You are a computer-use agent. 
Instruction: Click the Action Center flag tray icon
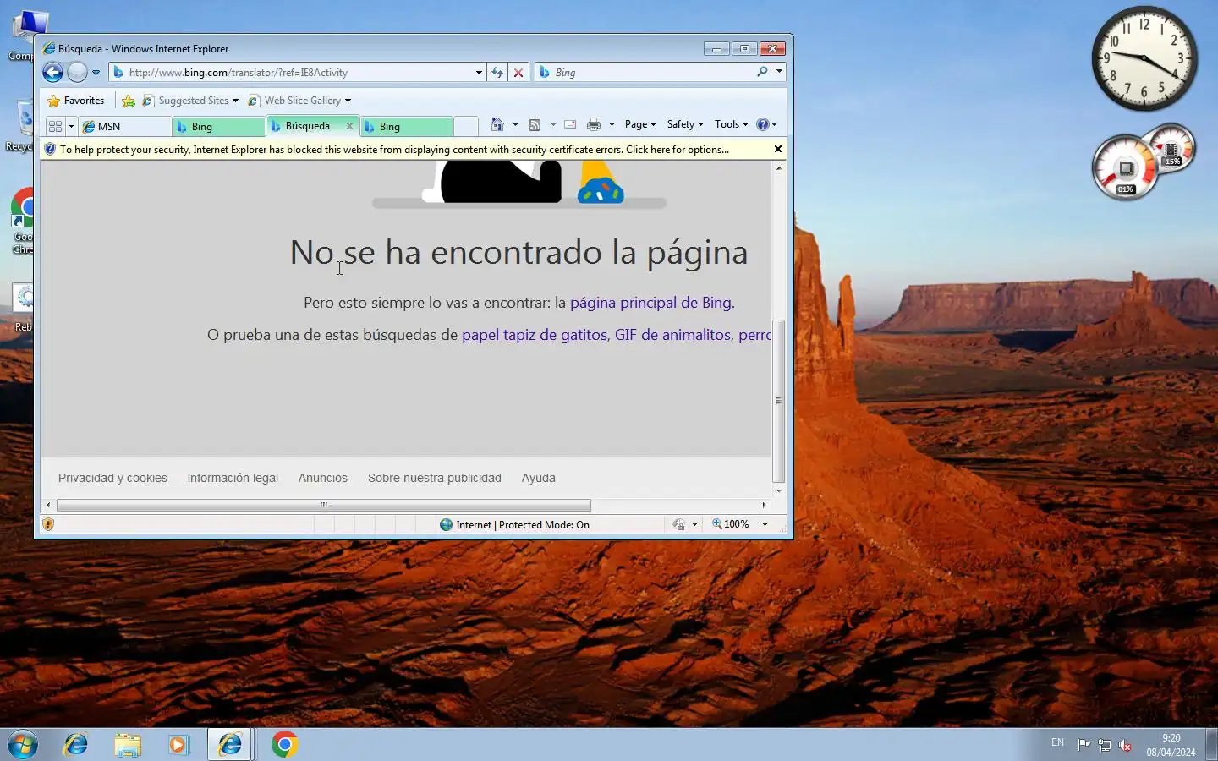tap(1084, 745)
